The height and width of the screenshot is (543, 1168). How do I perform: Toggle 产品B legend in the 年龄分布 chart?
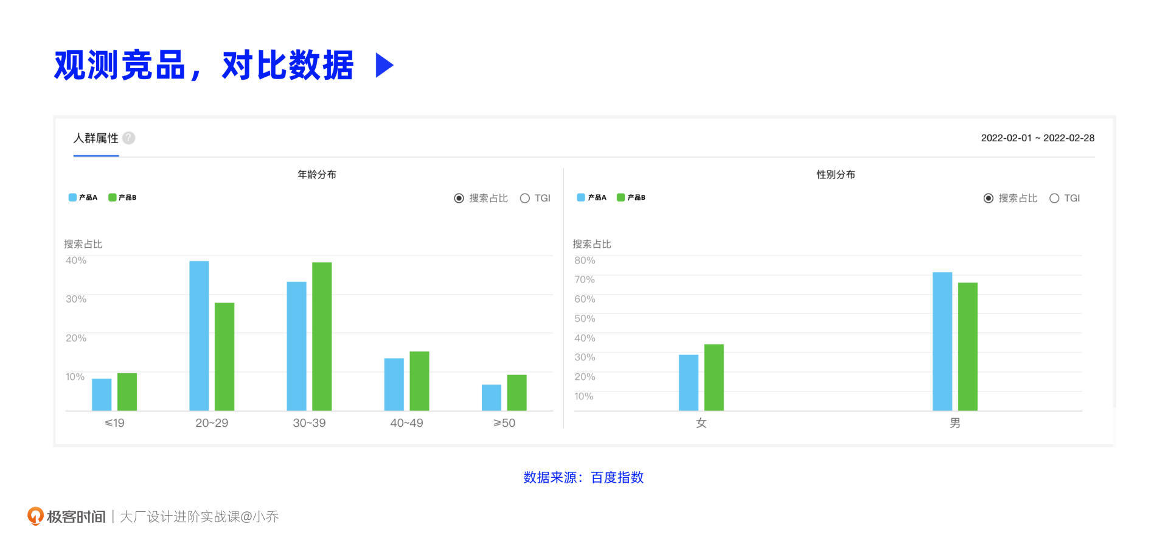(x=122, y=197)
